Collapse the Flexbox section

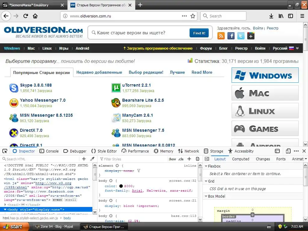coord(206,166)
